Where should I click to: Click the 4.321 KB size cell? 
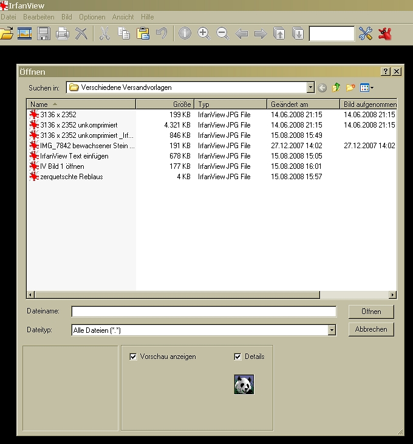coord(177,125)
